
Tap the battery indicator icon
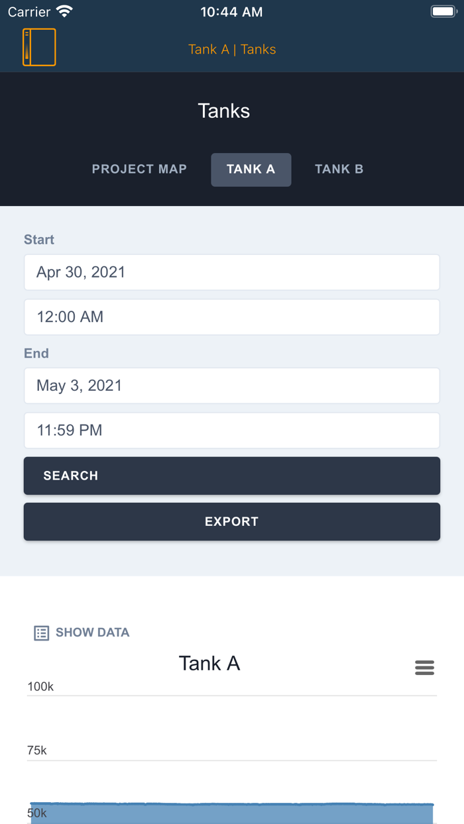click(x=443, y=11)
